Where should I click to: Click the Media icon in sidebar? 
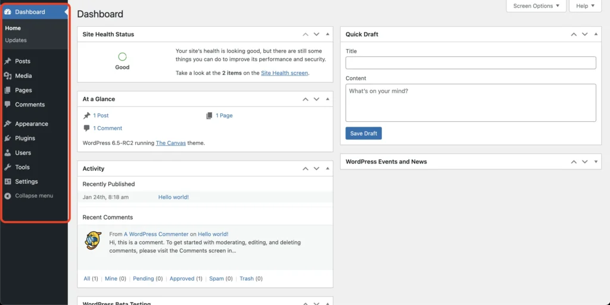tap(8, 76)
